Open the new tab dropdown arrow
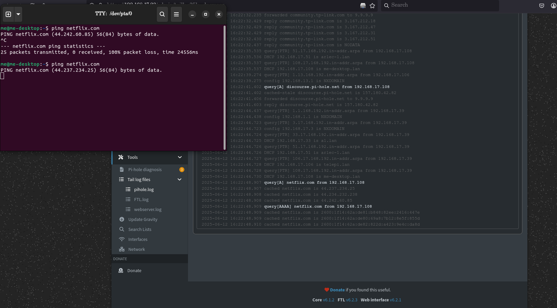557x308 pixels. [18, 14]
